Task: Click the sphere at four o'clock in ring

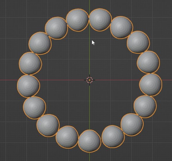Action: coord(145,106)
